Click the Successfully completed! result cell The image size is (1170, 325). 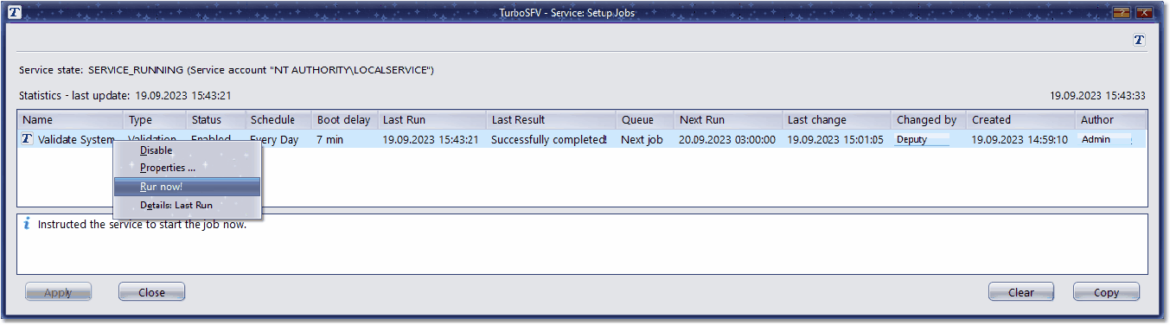[549, 139]
